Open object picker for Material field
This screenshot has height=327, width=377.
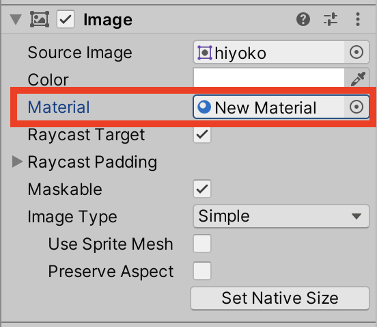click(x=357, y=107)
